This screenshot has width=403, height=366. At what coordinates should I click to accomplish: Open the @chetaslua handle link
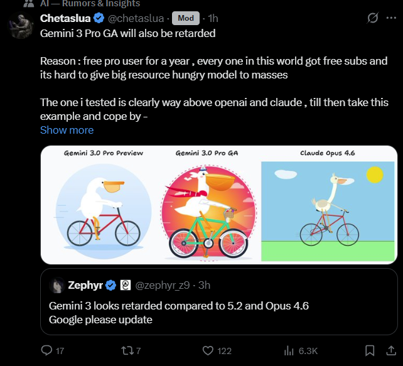coord(136,18)
